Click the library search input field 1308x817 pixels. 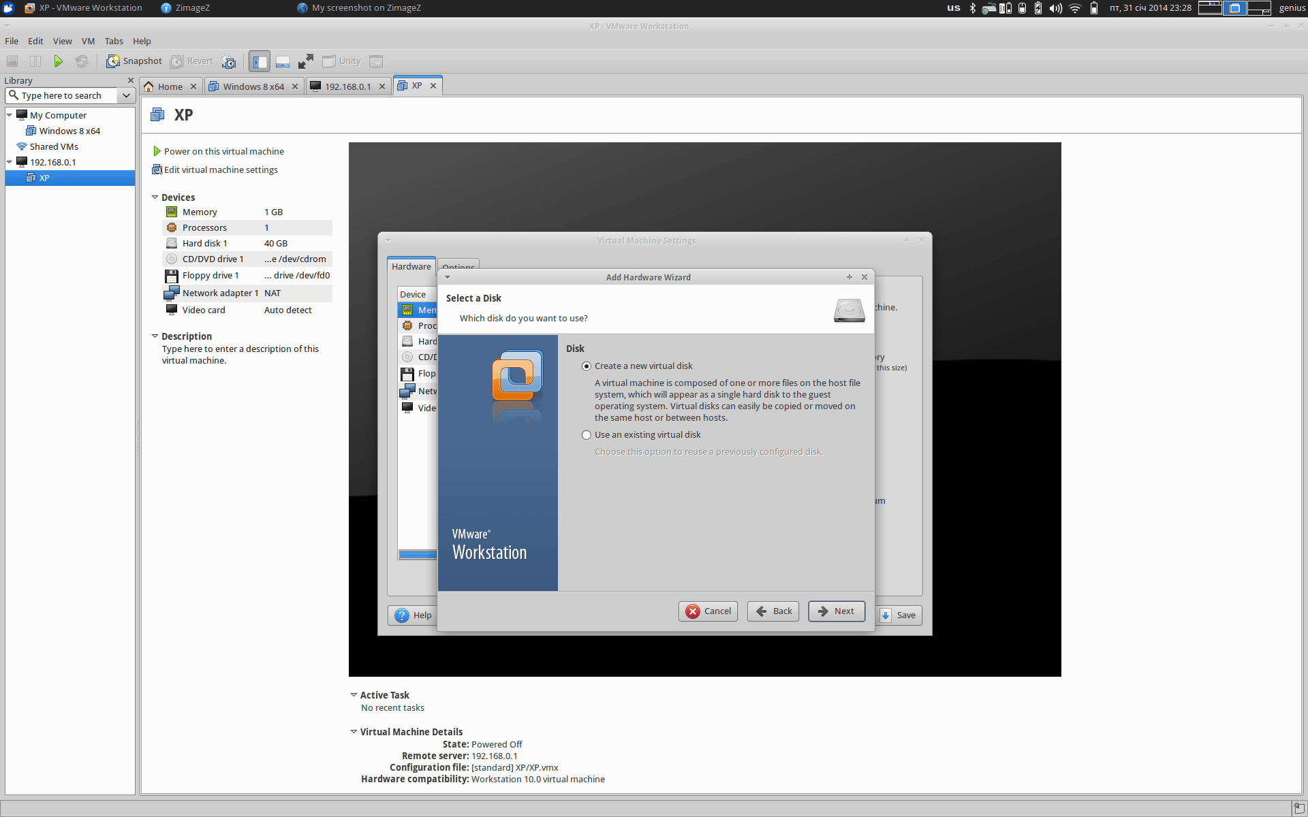[61, 95]
